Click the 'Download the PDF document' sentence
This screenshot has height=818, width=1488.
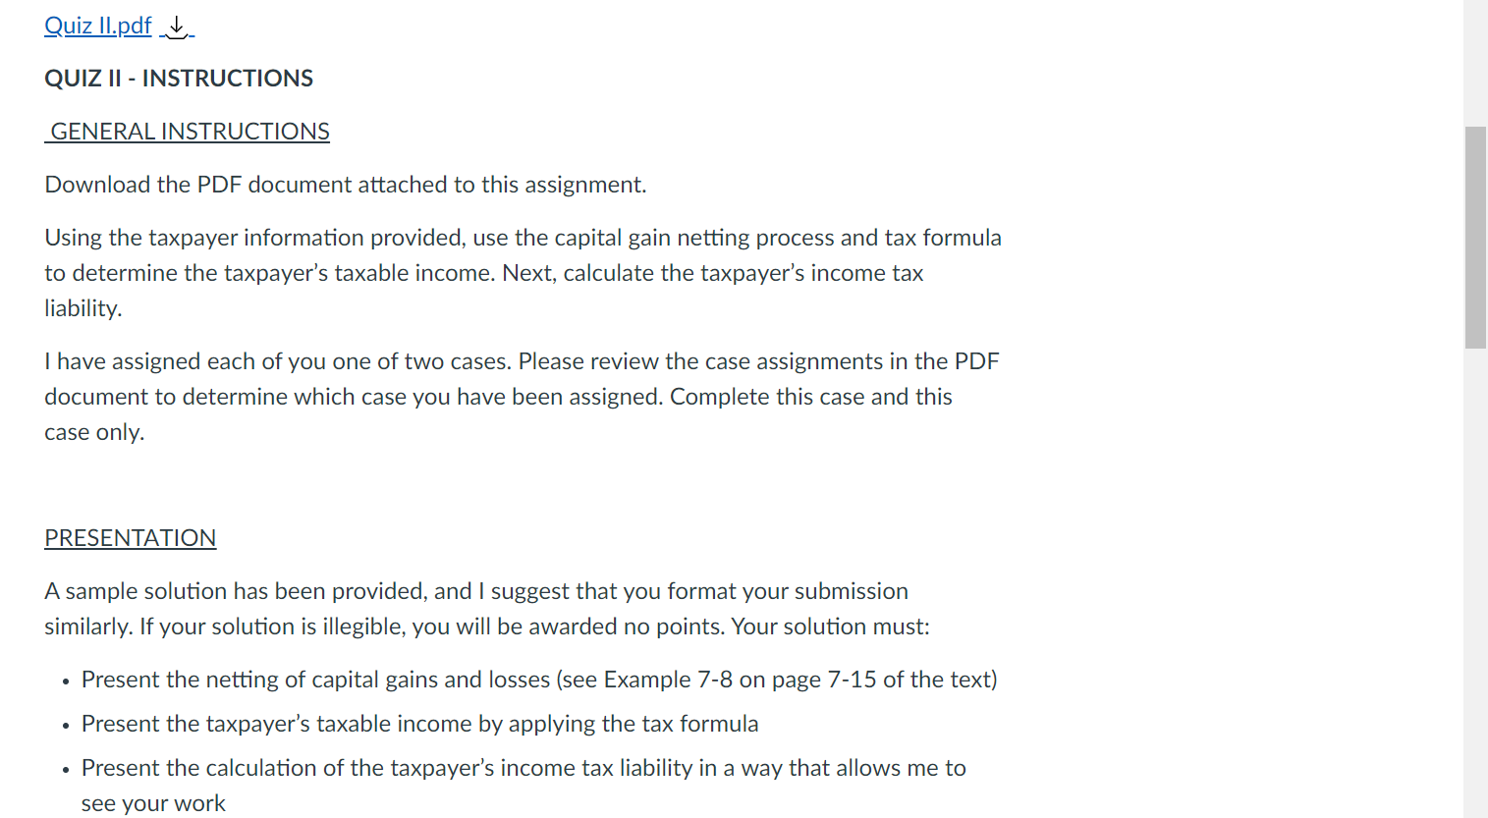345,185
